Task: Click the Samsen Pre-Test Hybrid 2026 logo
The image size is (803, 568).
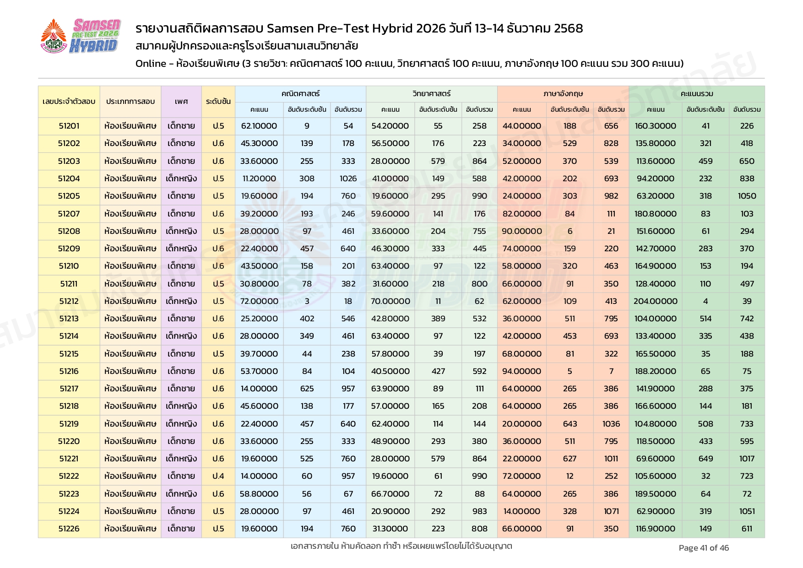Action: tap(81, 36)
